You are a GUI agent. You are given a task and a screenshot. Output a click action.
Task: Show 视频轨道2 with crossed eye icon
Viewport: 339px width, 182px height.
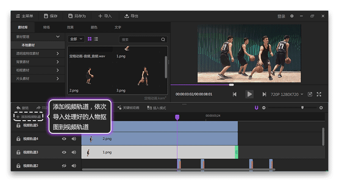point(64,166)
